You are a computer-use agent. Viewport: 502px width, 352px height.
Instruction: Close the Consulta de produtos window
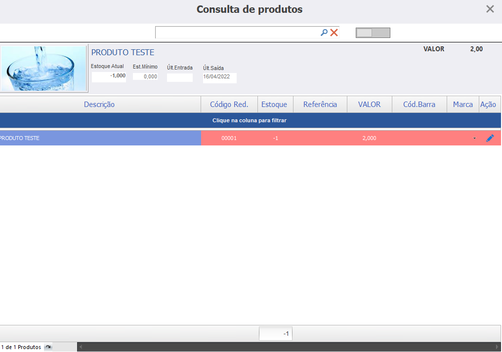click(490, 9)
